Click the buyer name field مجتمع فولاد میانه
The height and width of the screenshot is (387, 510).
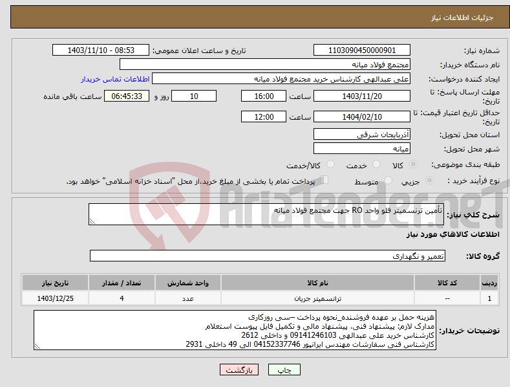point(265,65)
